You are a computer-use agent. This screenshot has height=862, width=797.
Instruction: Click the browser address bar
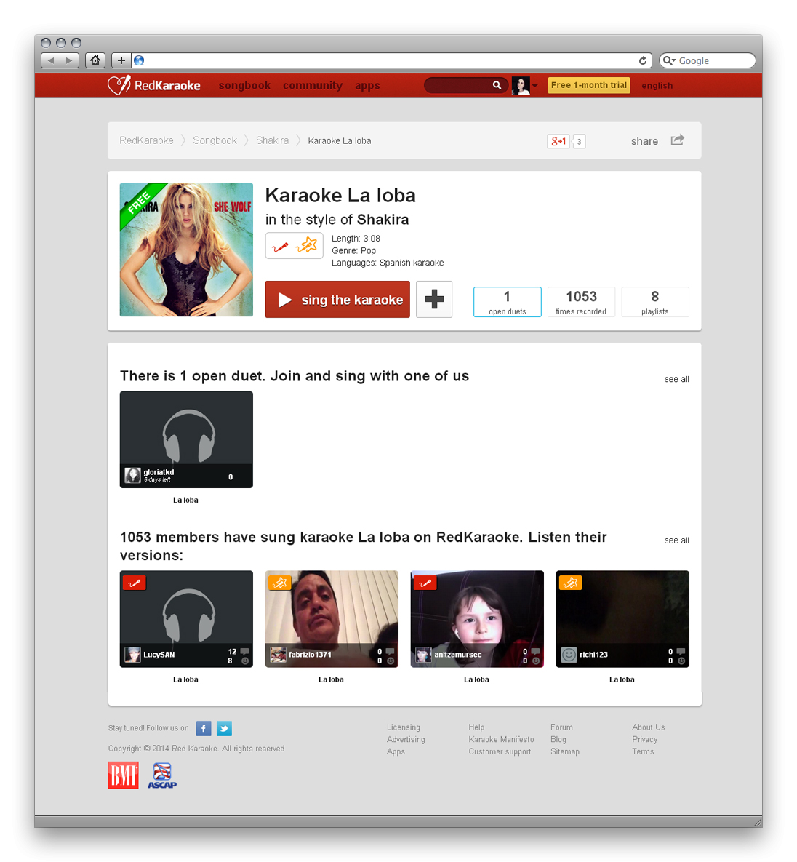[391, 60]
